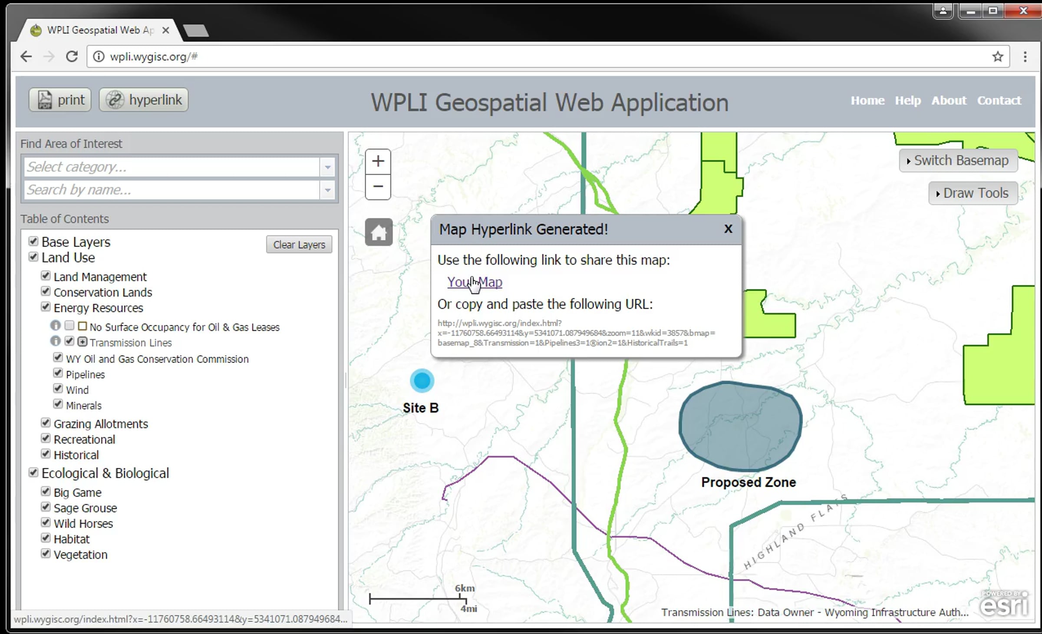Click the map home extent icon
1042x634 pixels.
click(x=379, y=232)
